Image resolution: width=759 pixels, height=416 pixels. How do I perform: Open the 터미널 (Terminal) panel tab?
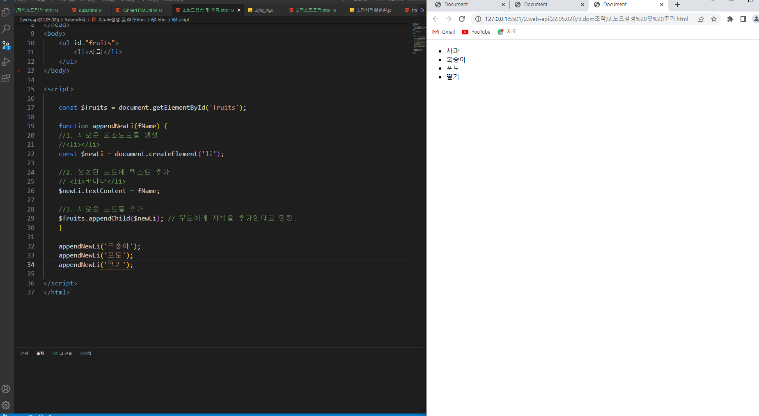point(86,354)
